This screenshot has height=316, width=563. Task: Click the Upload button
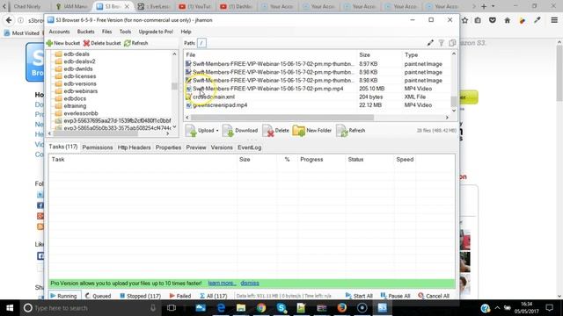(x=200, y=131)
